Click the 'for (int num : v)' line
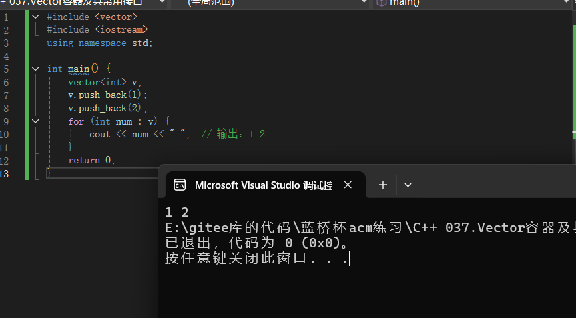The height and width of the screenshot is (318, 576). point(119,121)
